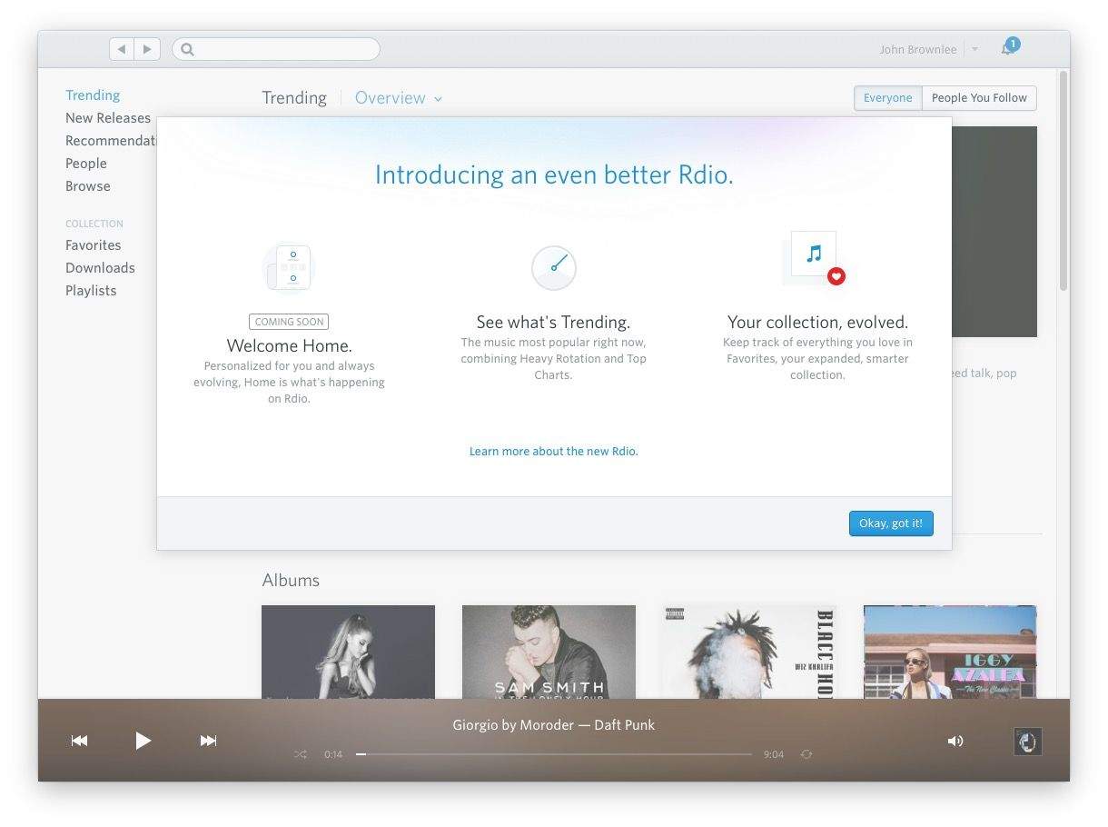Image resolution: width=1108 pixels, height=827 pixels.
Task: Click the back navigation arrow
Action: point(122,49)
